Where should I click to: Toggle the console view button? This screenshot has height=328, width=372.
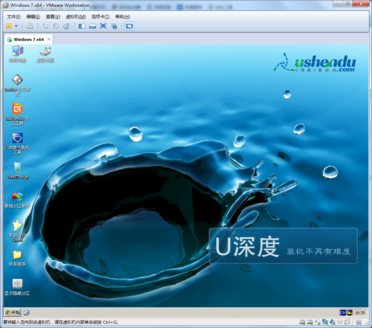129,26
